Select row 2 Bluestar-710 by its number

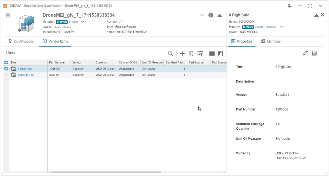pyautogui.click(x=6, y=75)
